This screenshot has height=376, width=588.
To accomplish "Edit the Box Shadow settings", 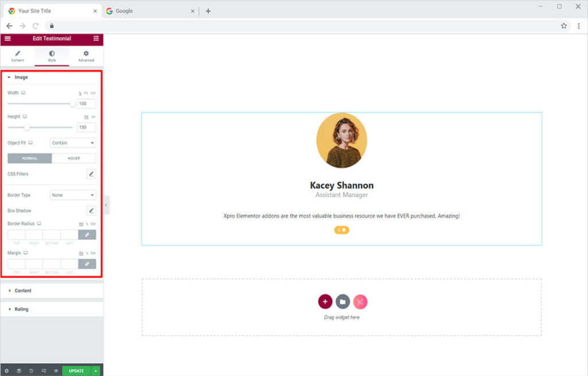I will click(91, 211).
